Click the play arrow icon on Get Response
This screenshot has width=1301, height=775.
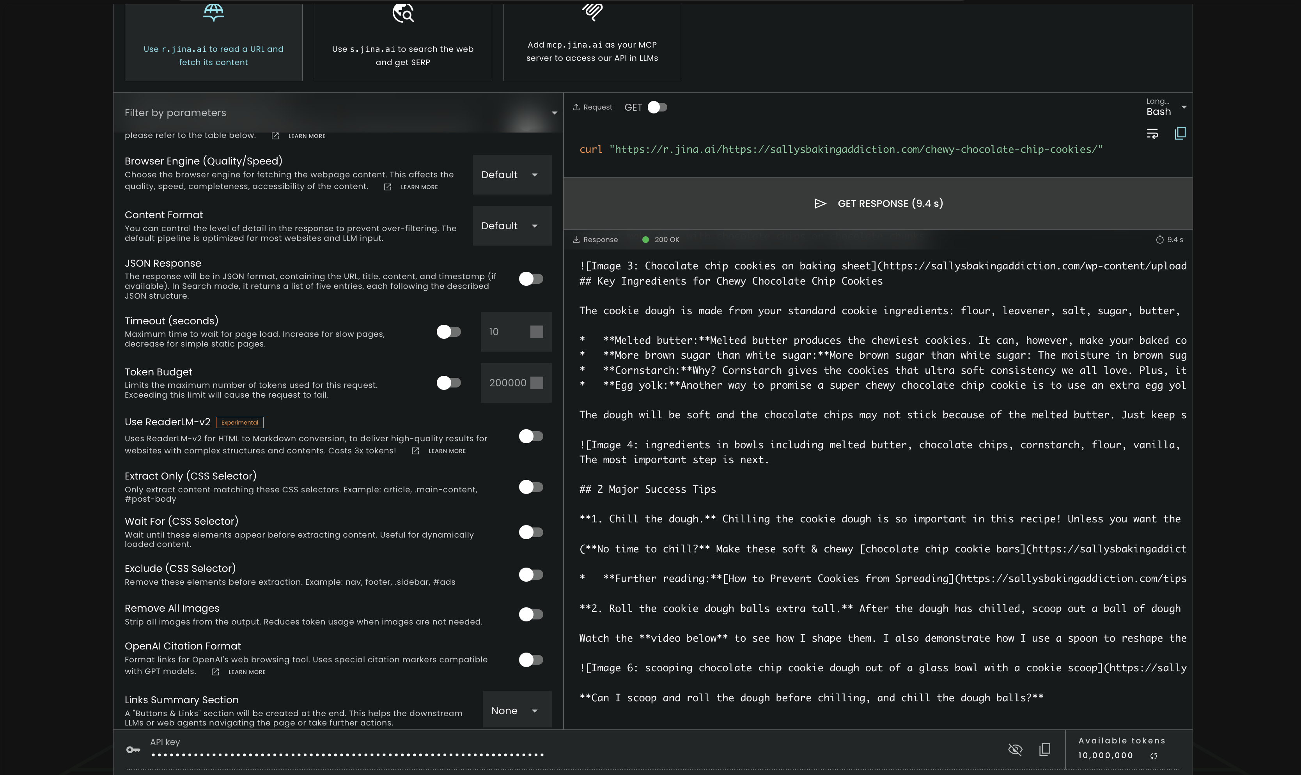click(821, 203)
